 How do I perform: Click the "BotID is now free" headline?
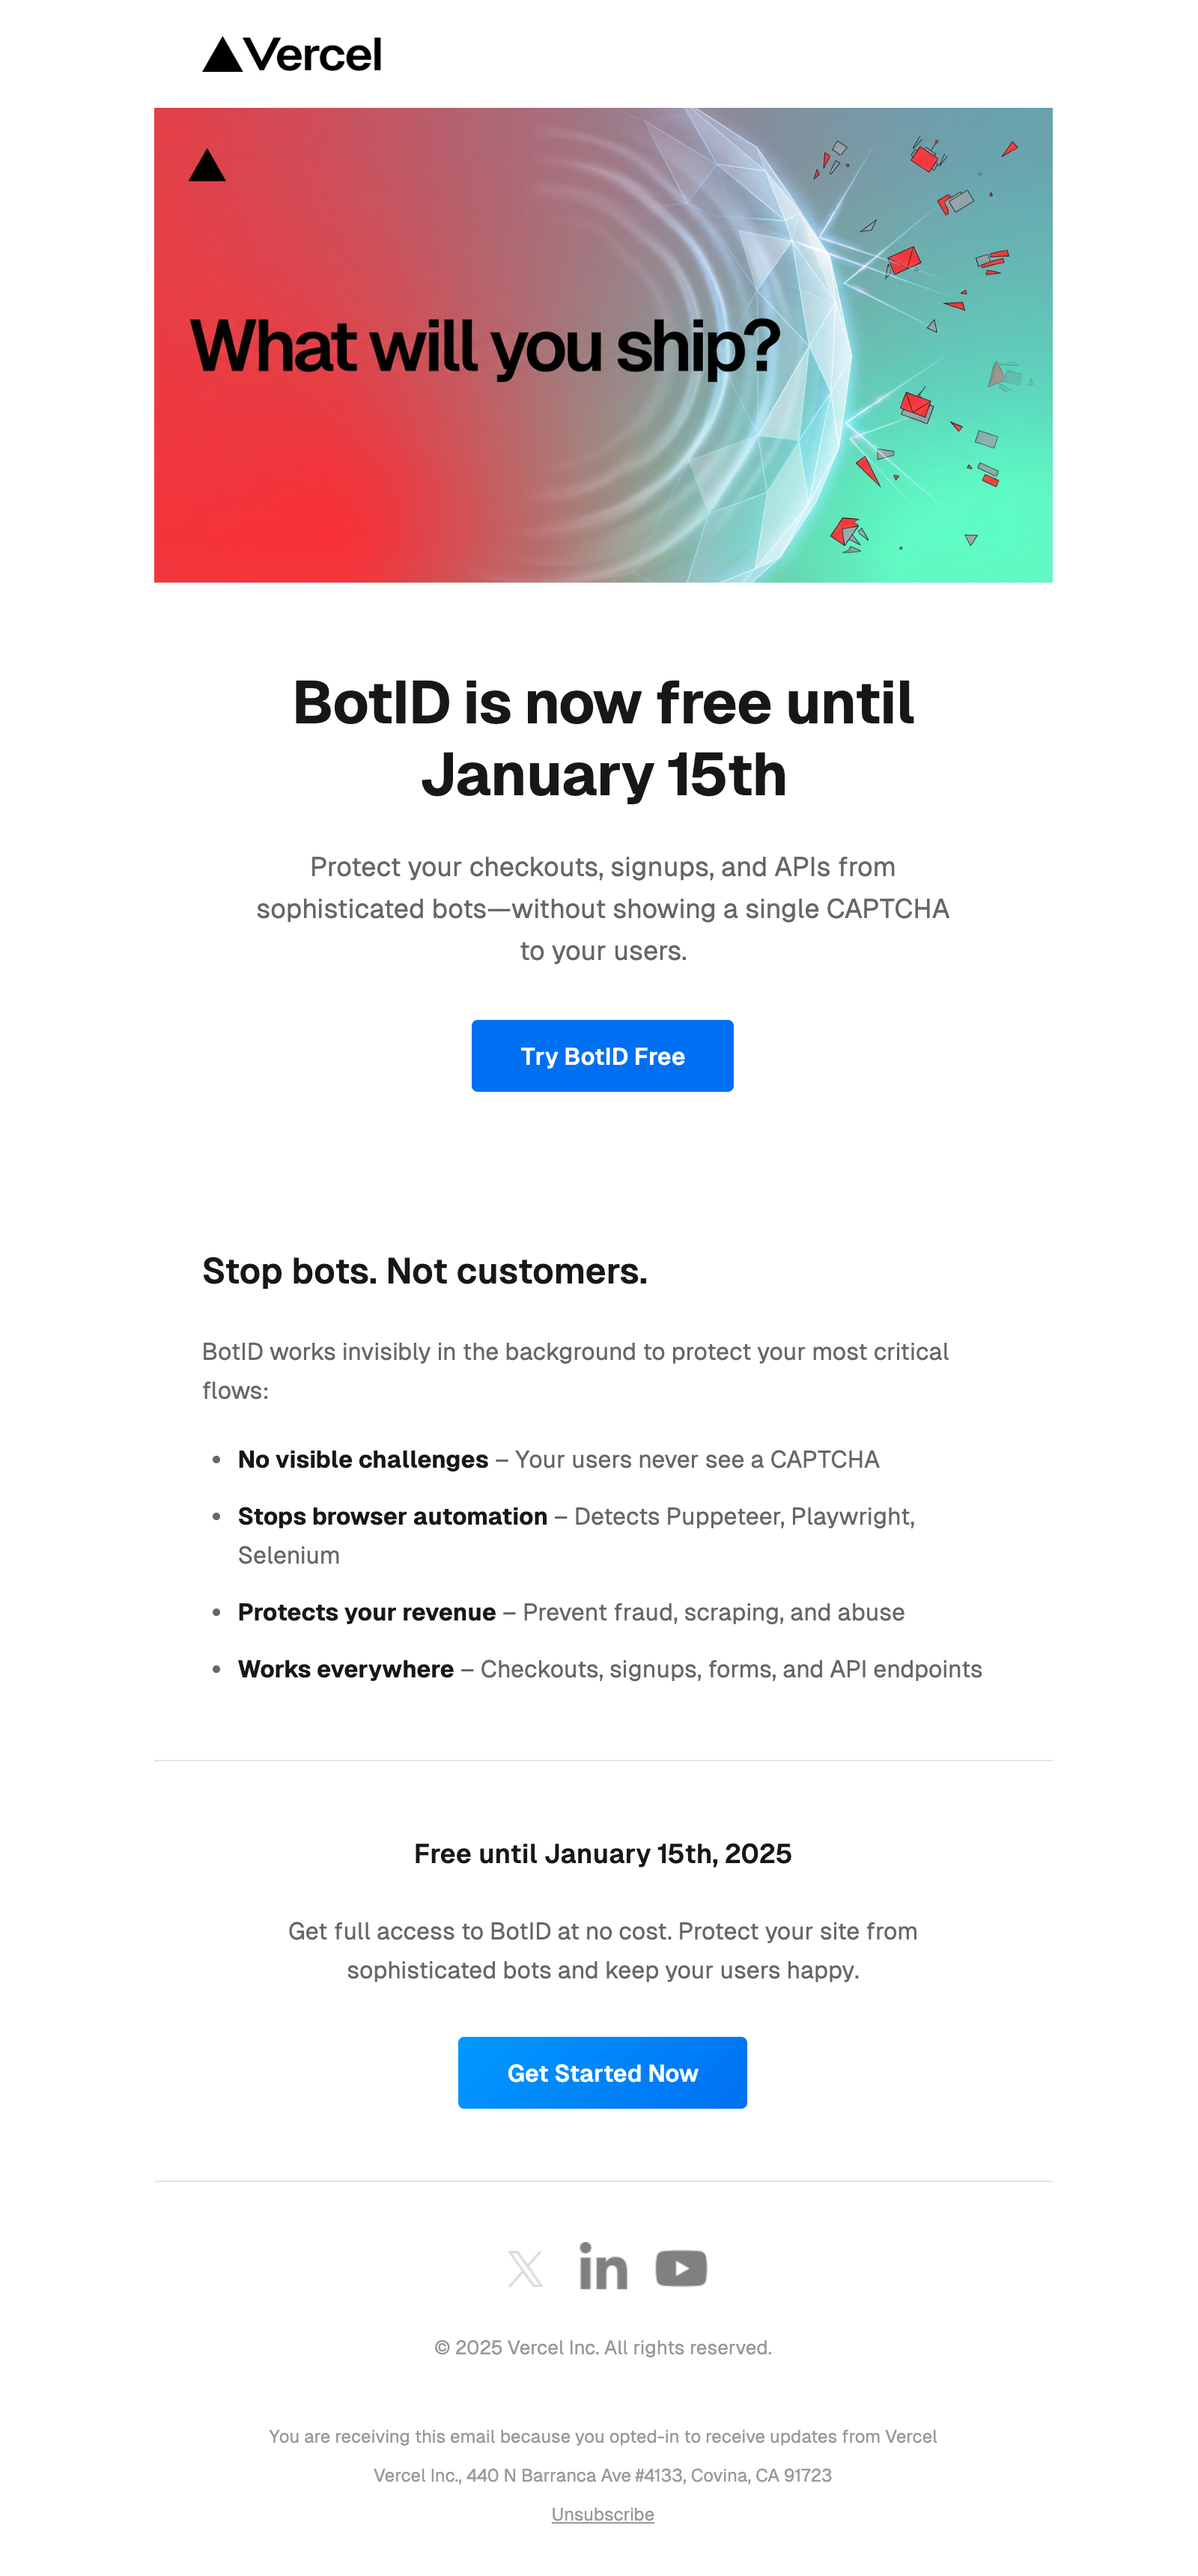tap(602, 738)
